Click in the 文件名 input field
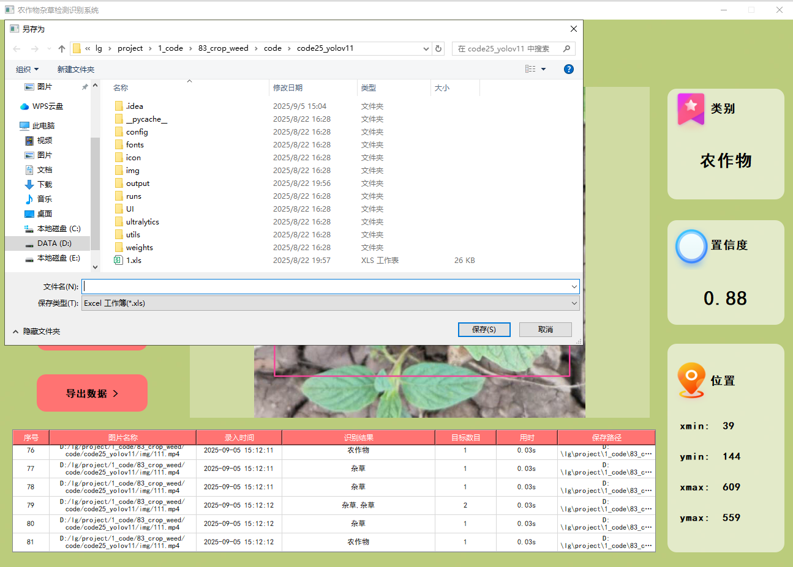This screenshot has height=567, width=793. (326, 286)
